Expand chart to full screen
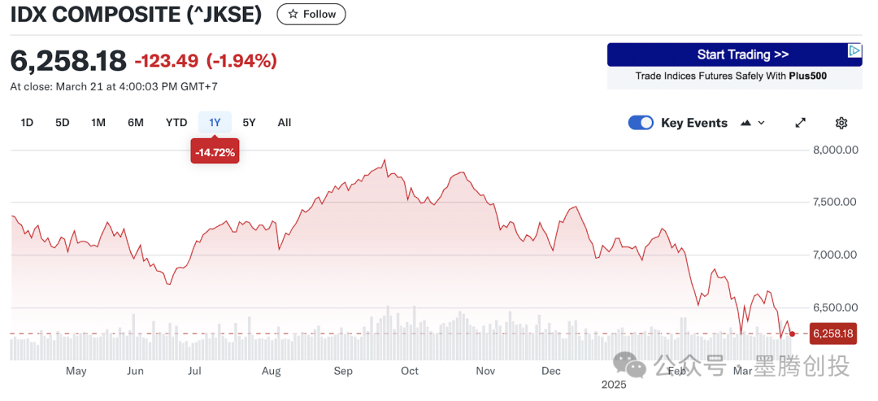This screenshot has width=878, height=401. pyautogui.click(x=800, y=123)
